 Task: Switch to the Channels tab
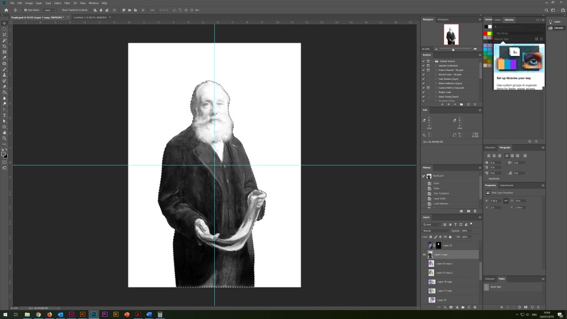click(x=490, y=279)
